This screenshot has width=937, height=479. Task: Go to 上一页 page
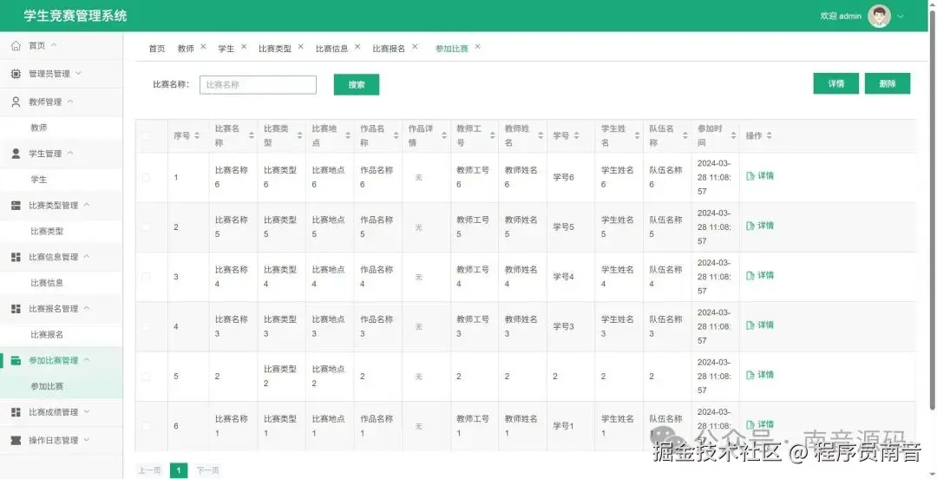point(149,470)
